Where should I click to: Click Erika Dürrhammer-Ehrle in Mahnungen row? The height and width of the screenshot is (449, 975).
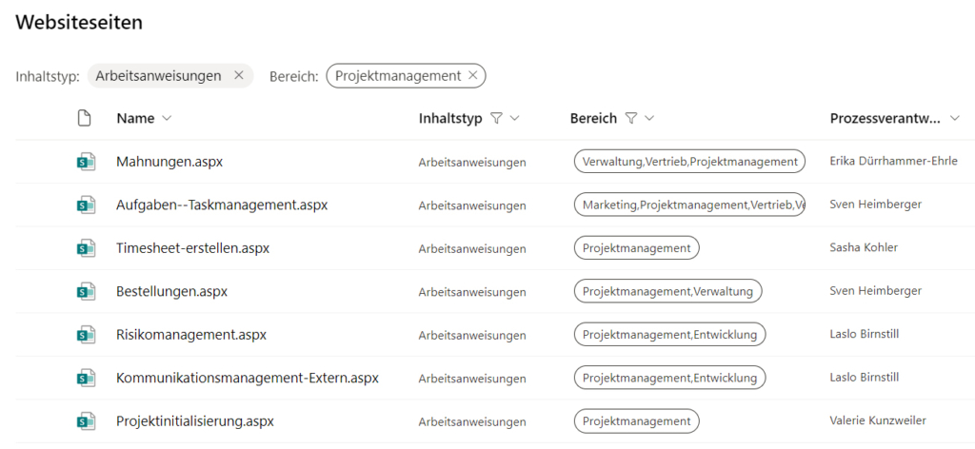tap(893, 161)
